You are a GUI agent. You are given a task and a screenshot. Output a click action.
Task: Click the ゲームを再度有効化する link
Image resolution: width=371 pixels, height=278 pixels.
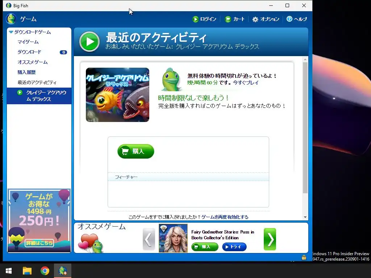point(225,217)
